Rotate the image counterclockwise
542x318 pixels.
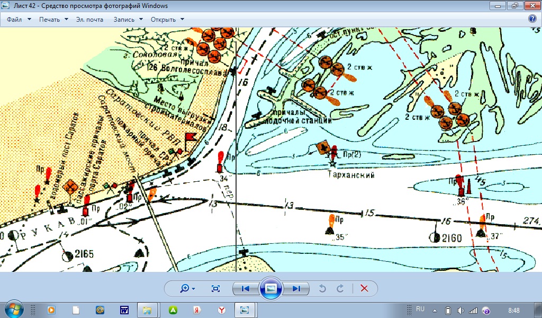[x=322, y=288]
